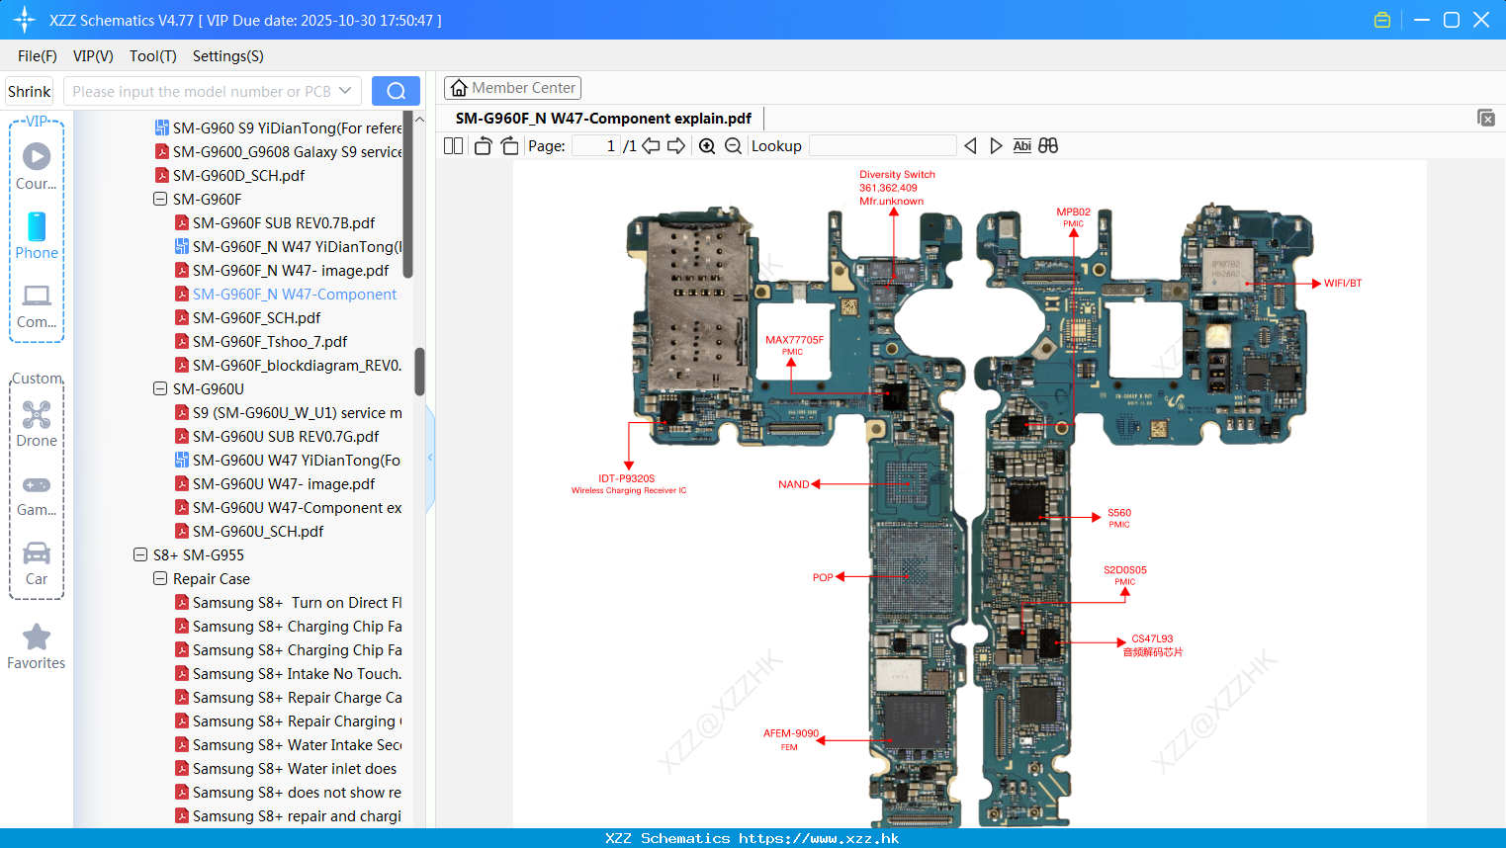Open SM-G960F SUB REV0.7B.pdf
This screenshot has width=1506, height=848.
(x=284, y=222)
